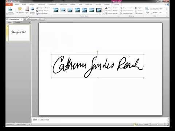This screenshot has width=175, height=131.
Task: Switch to the Slide Show ribbon tab
Action: coord(63,5)
